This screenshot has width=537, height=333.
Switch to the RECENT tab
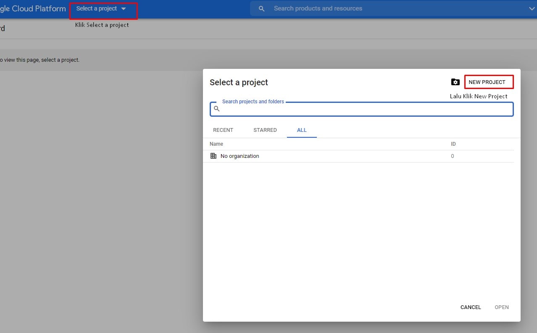223,130
